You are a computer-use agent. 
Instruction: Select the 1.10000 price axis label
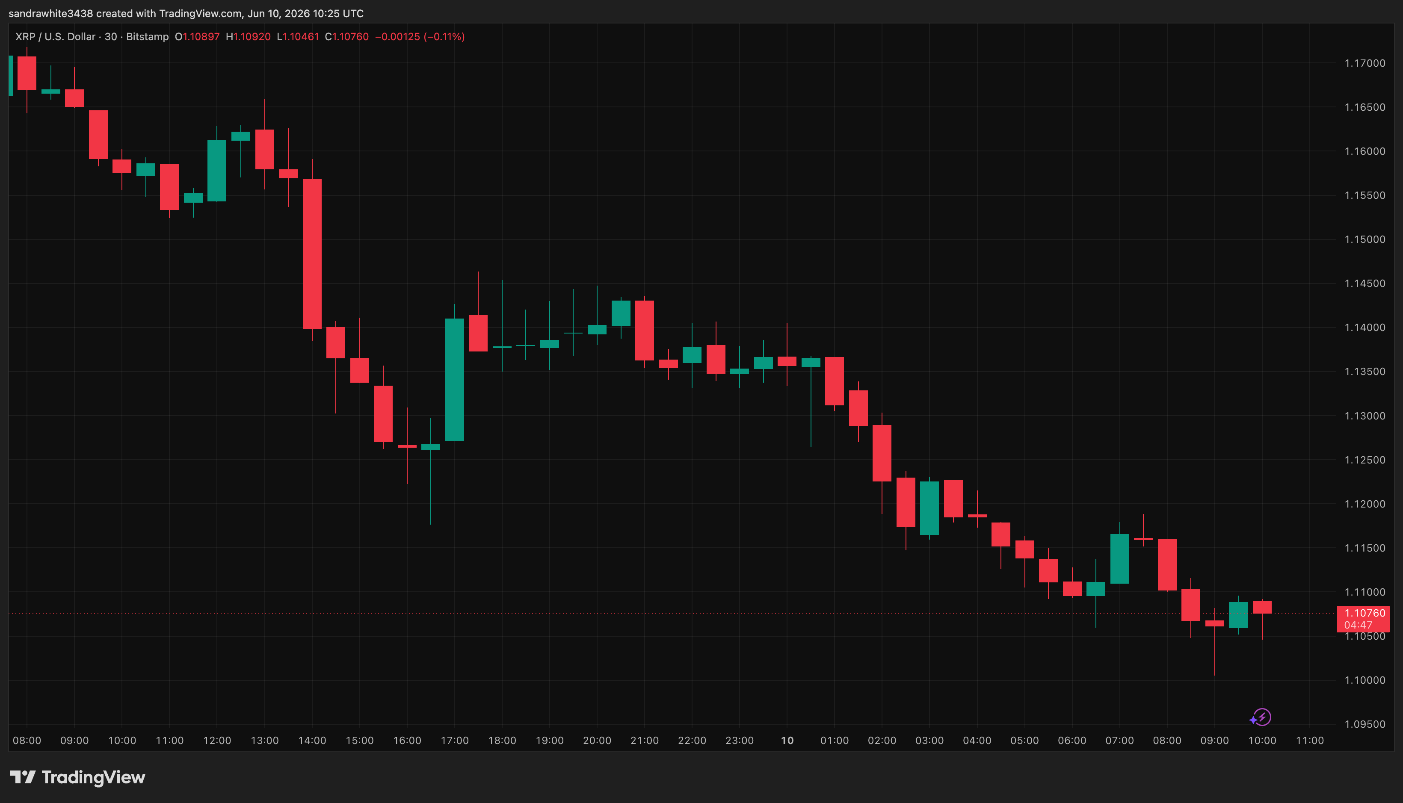click(1365, 680)
